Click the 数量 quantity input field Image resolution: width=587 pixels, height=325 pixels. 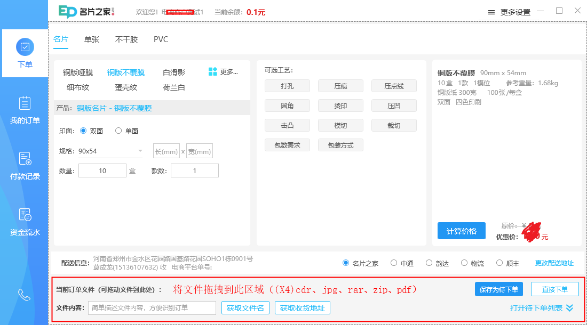click(102, 170)
